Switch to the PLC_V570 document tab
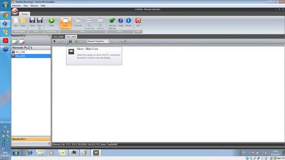The width and height of the screenshot is (285, 160). pos(71,37)
